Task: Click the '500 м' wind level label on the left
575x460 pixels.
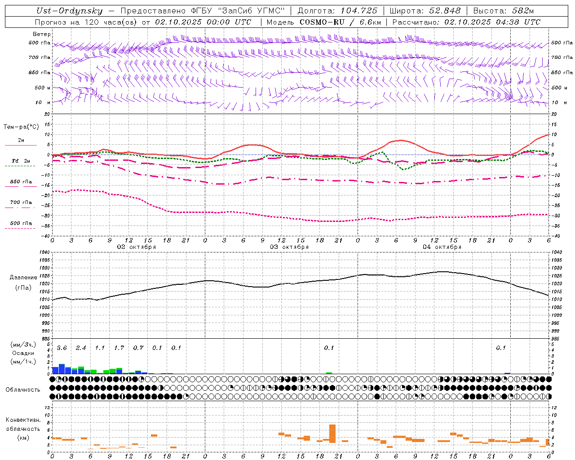Action: tap(43, 88)
